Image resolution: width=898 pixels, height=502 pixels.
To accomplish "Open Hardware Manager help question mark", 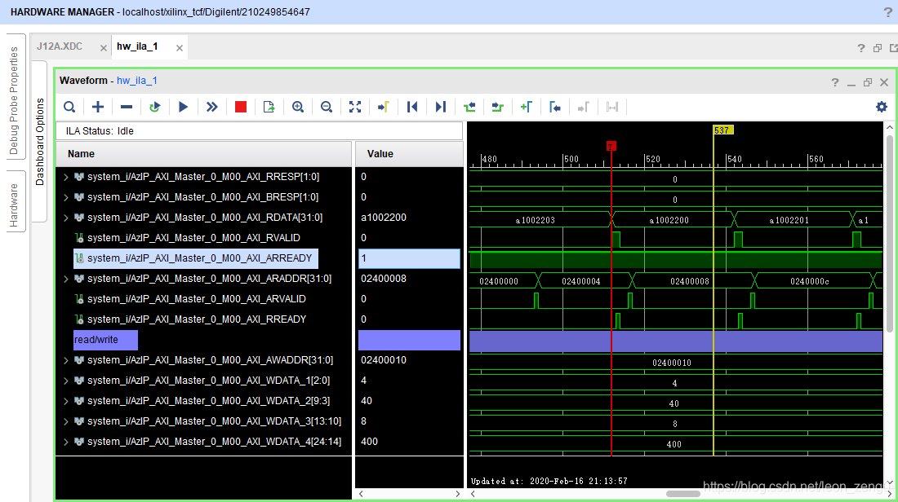I will point(887,12).
